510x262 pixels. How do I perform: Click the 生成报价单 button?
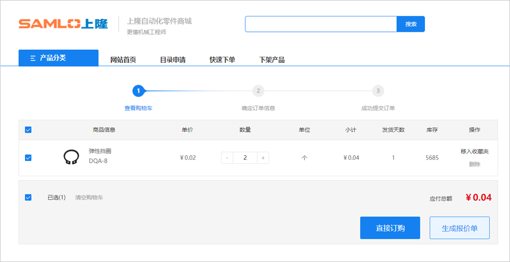[460, 228]
